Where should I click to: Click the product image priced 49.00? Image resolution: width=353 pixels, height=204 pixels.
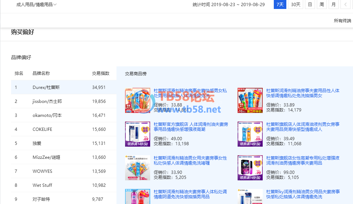pos(138,134)
